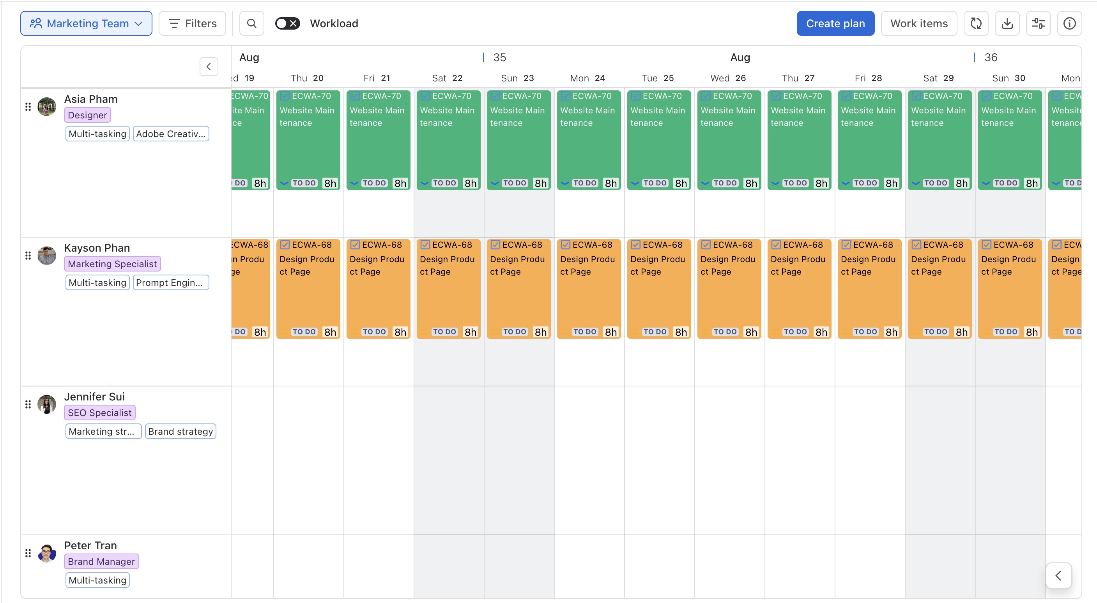Screen dimensions: 1097x603
Task: Click Peter Tran's avatar
Action: pyautogui.click(x=47, y=553)
